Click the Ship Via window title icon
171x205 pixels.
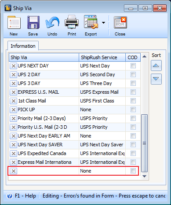pos(8,8)
